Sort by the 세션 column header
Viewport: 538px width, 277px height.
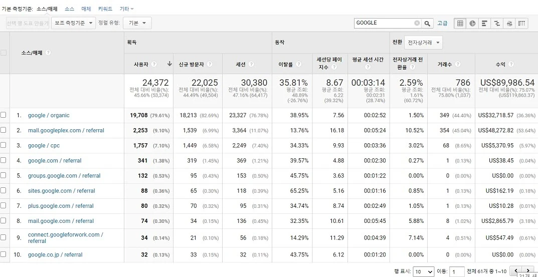[x=240, y=64]
